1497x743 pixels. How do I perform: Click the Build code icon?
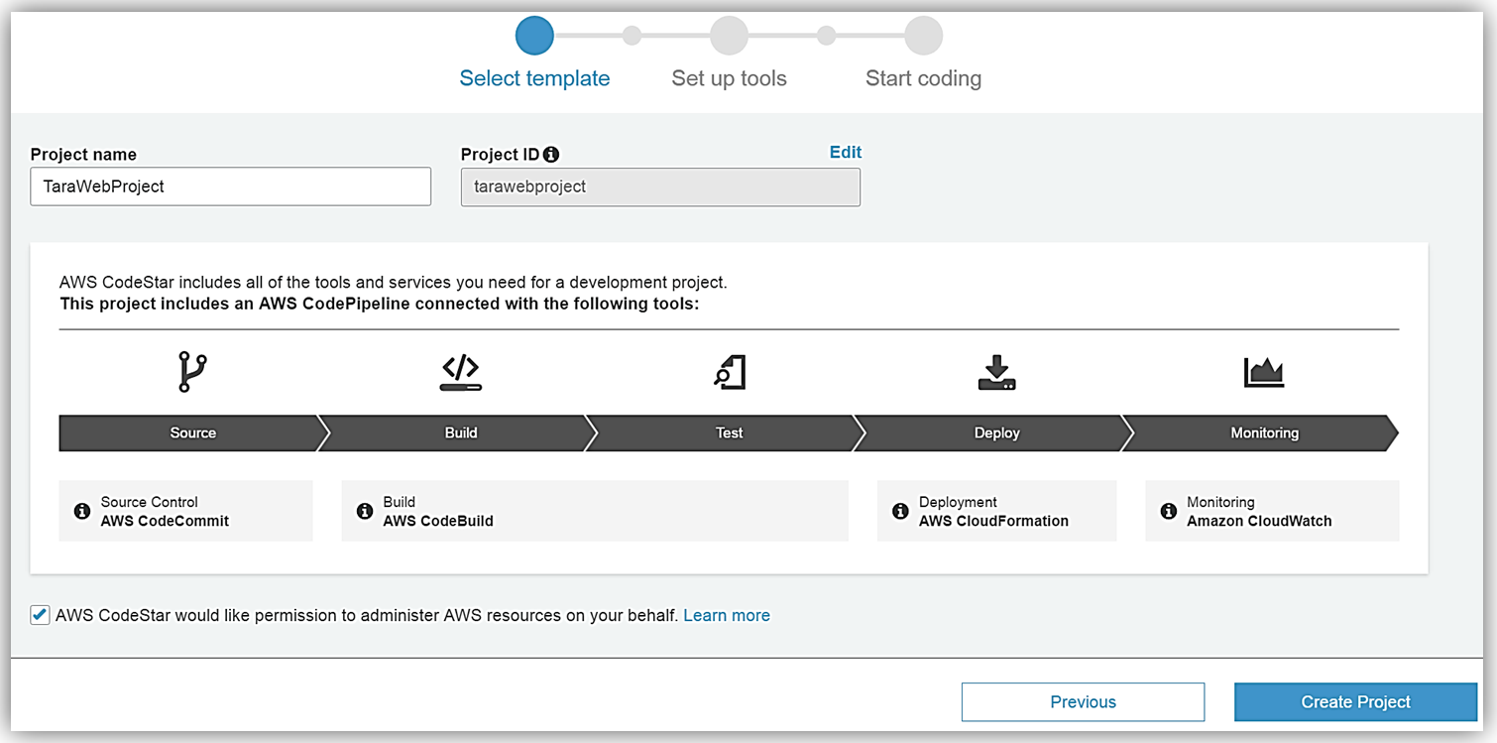pyautogui.click(x=461, y=371)
